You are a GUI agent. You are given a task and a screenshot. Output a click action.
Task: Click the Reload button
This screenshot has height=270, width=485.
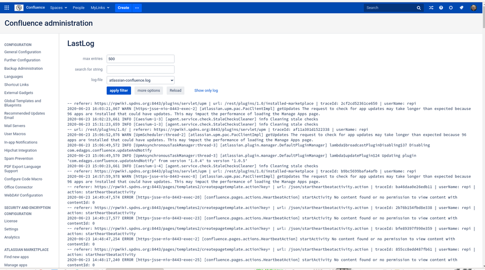175,91
